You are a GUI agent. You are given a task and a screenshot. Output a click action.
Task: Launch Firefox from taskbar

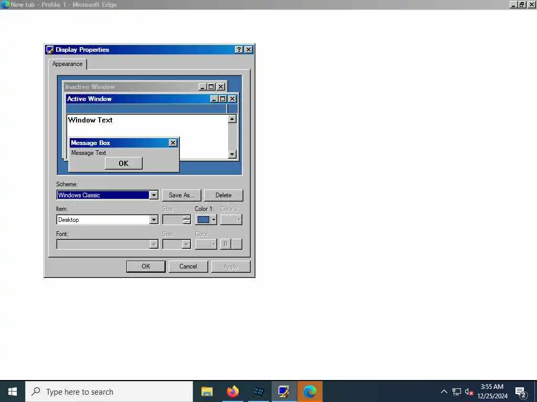click(232, 392)
